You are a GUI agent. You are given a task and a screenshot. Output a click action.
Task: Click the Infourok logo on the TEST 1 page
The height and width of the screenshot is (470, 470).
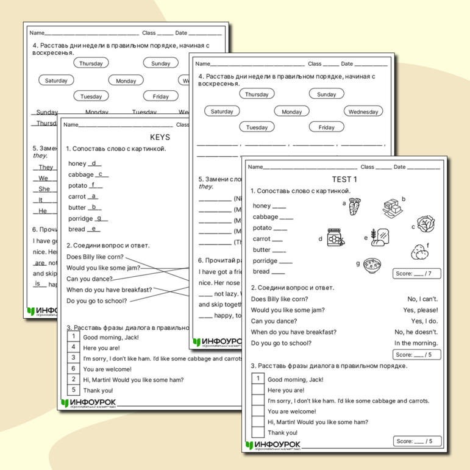click(272, 445)
